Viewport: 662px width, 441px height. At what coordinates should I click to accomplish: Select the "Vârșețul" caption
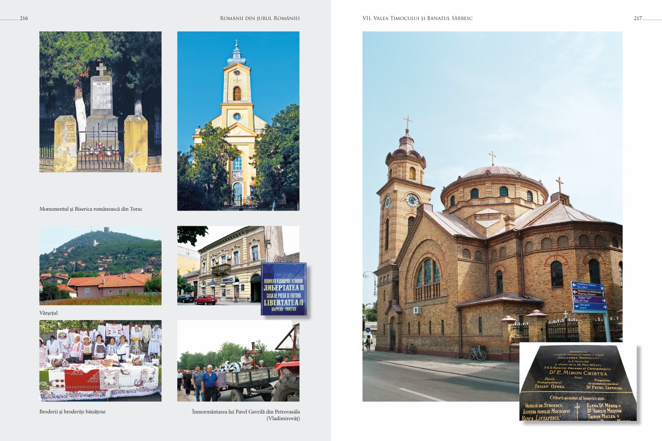click(x=49, y=313)
